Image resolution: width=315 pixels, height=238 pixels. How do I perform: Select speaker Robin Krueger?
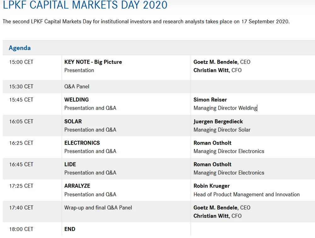[211, 186]
